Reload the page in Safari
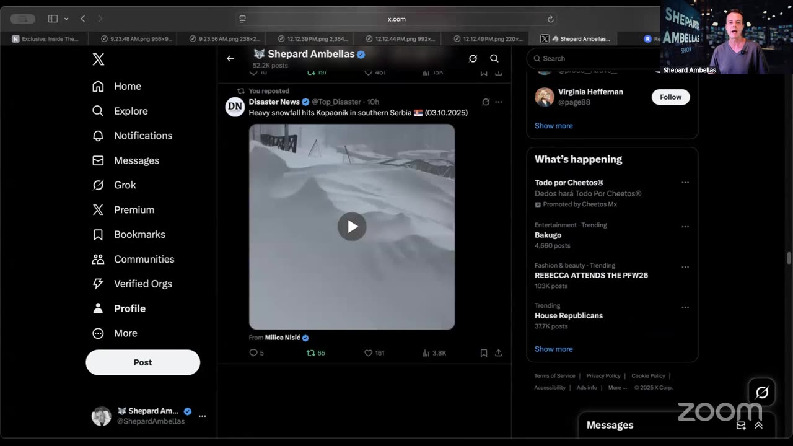The width and height of the screenshot is (793, 446). click(550, 19)
